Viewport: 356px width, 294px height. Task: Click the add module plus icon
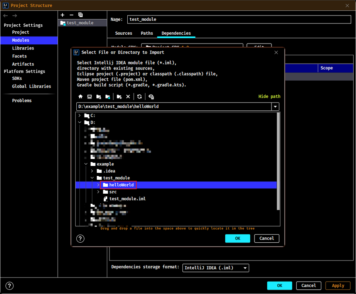[62, 15]
